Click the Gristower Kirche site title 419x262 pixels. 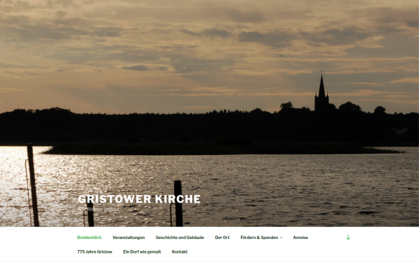(x=139, y=199)
